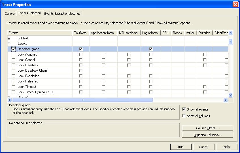Screen dimensions: 240x153
Task: Click the vertical scrollbar up arrow
Action: tap(231, 33)
